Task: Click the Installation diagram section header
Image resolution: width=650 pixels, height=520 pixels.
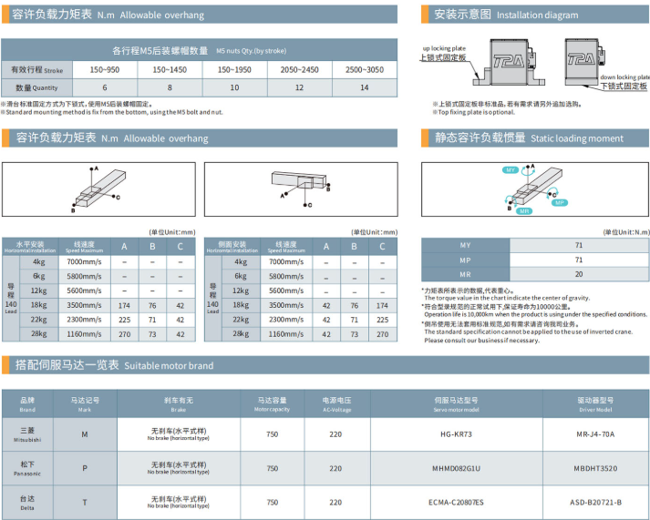Action: (x=535, y=15)
